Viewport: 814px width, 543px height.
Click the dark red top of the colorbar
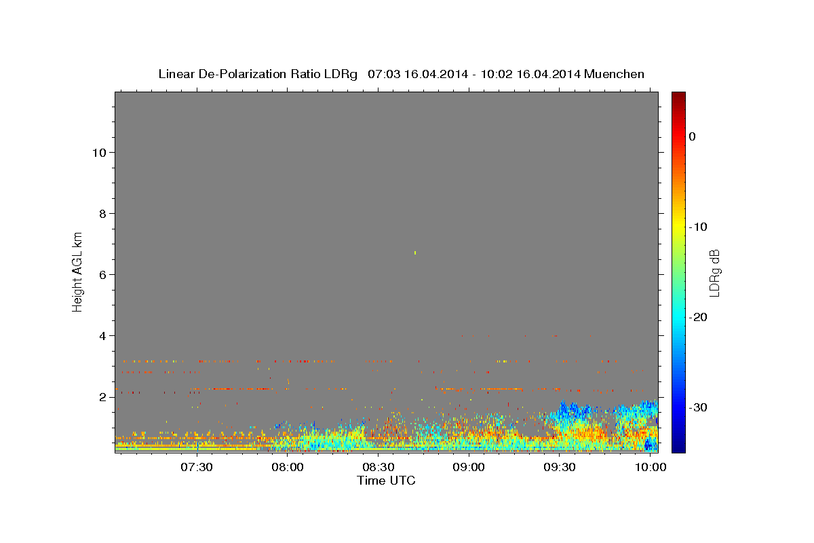[x=678, y=96]
